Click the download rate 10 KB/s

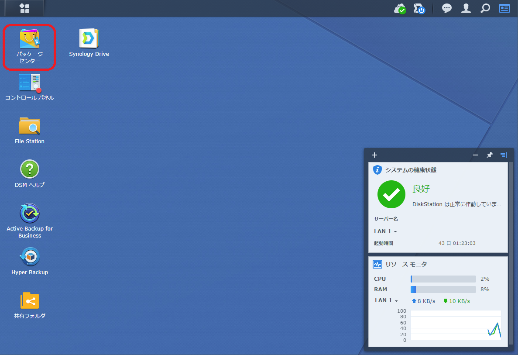coord(456,301)
